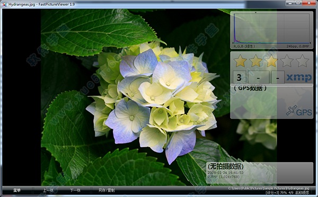The width and height of the screenshot is (318, 197).
Task: Click the middle dash label box
Action: 259,77
